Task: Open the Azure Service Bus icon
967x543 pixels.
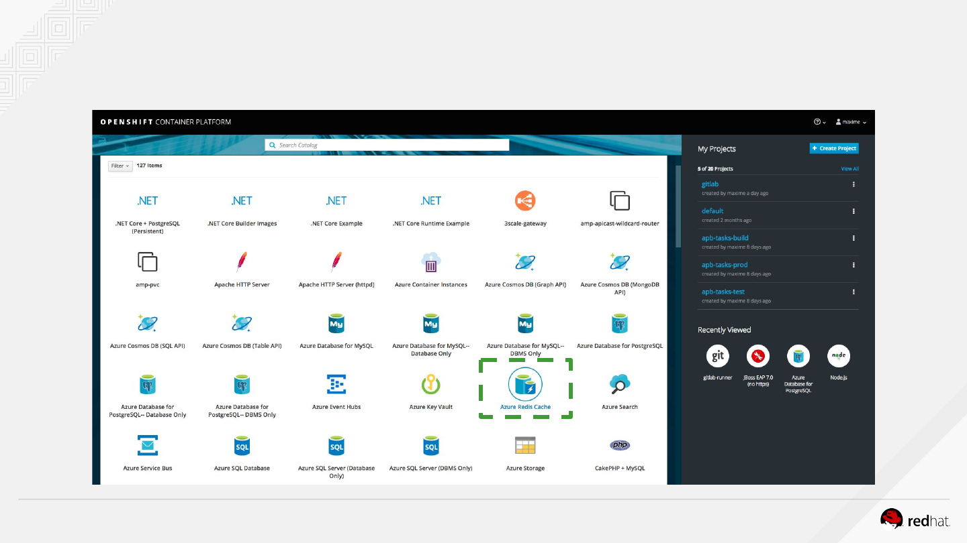Action: pyautogui.click(x=147, y=445)
